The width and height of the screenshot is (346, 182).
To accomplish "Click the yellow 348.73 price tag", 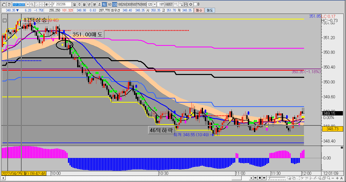I will click(332, 129).
